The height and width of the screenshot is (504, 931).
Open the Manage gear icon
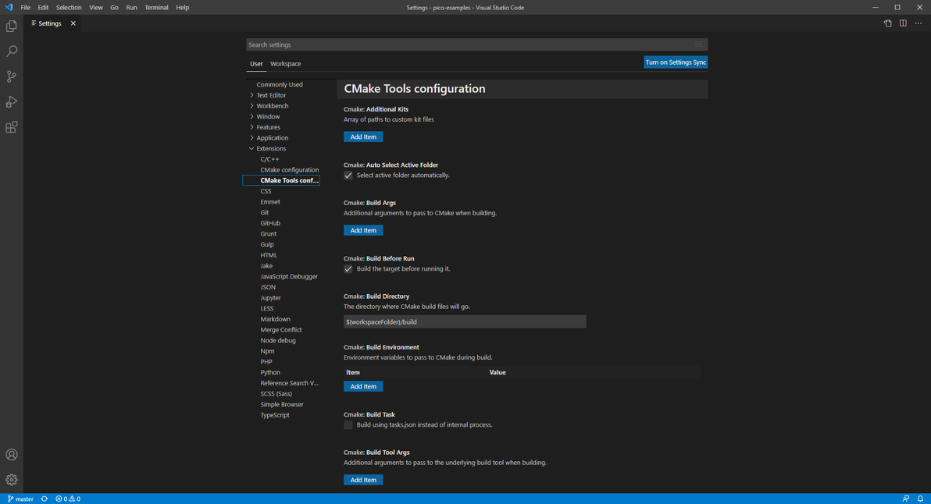coord(11,480)
